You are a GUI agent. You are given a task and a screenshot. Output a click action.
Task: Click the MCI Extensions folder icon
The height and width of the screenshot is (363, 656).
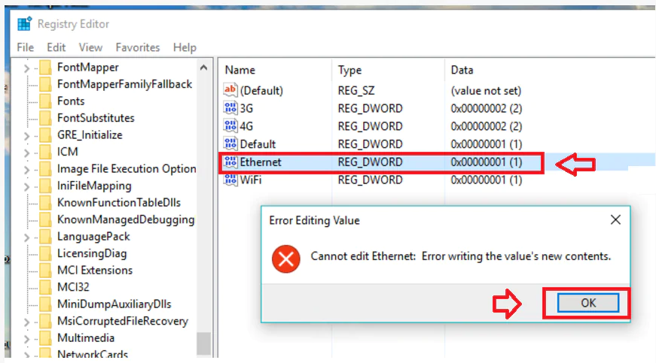coord(45,271)
